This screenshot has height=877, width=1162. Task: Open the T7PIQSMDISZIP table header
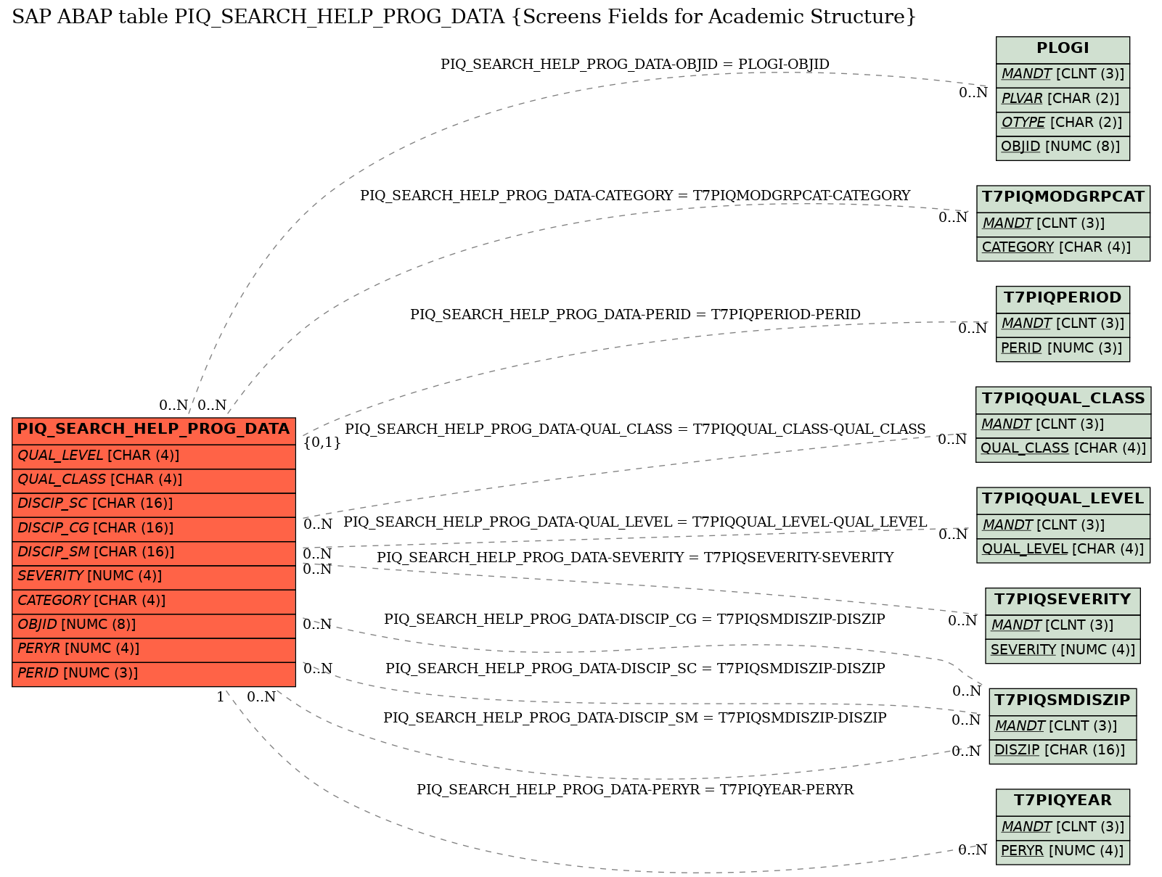pos(1063,701)
